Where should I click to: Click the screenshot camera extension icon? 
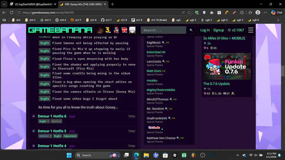click(212, 13)
